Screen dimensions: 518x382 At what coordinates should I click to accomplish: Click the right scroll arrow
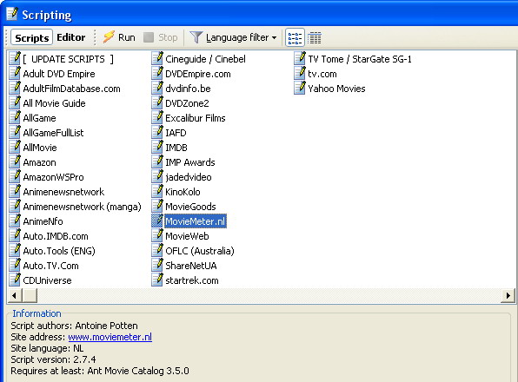click(508, 295)
